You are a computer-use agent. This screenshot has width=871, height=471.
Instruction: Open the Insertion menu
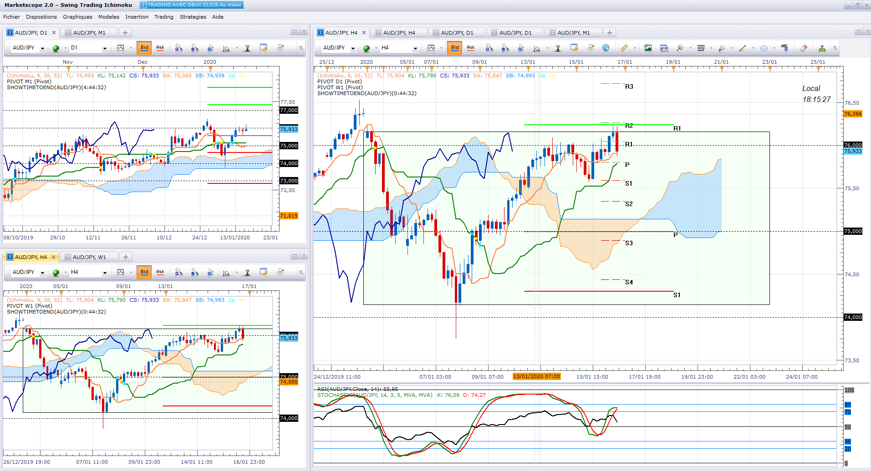[x=137, y=17]
